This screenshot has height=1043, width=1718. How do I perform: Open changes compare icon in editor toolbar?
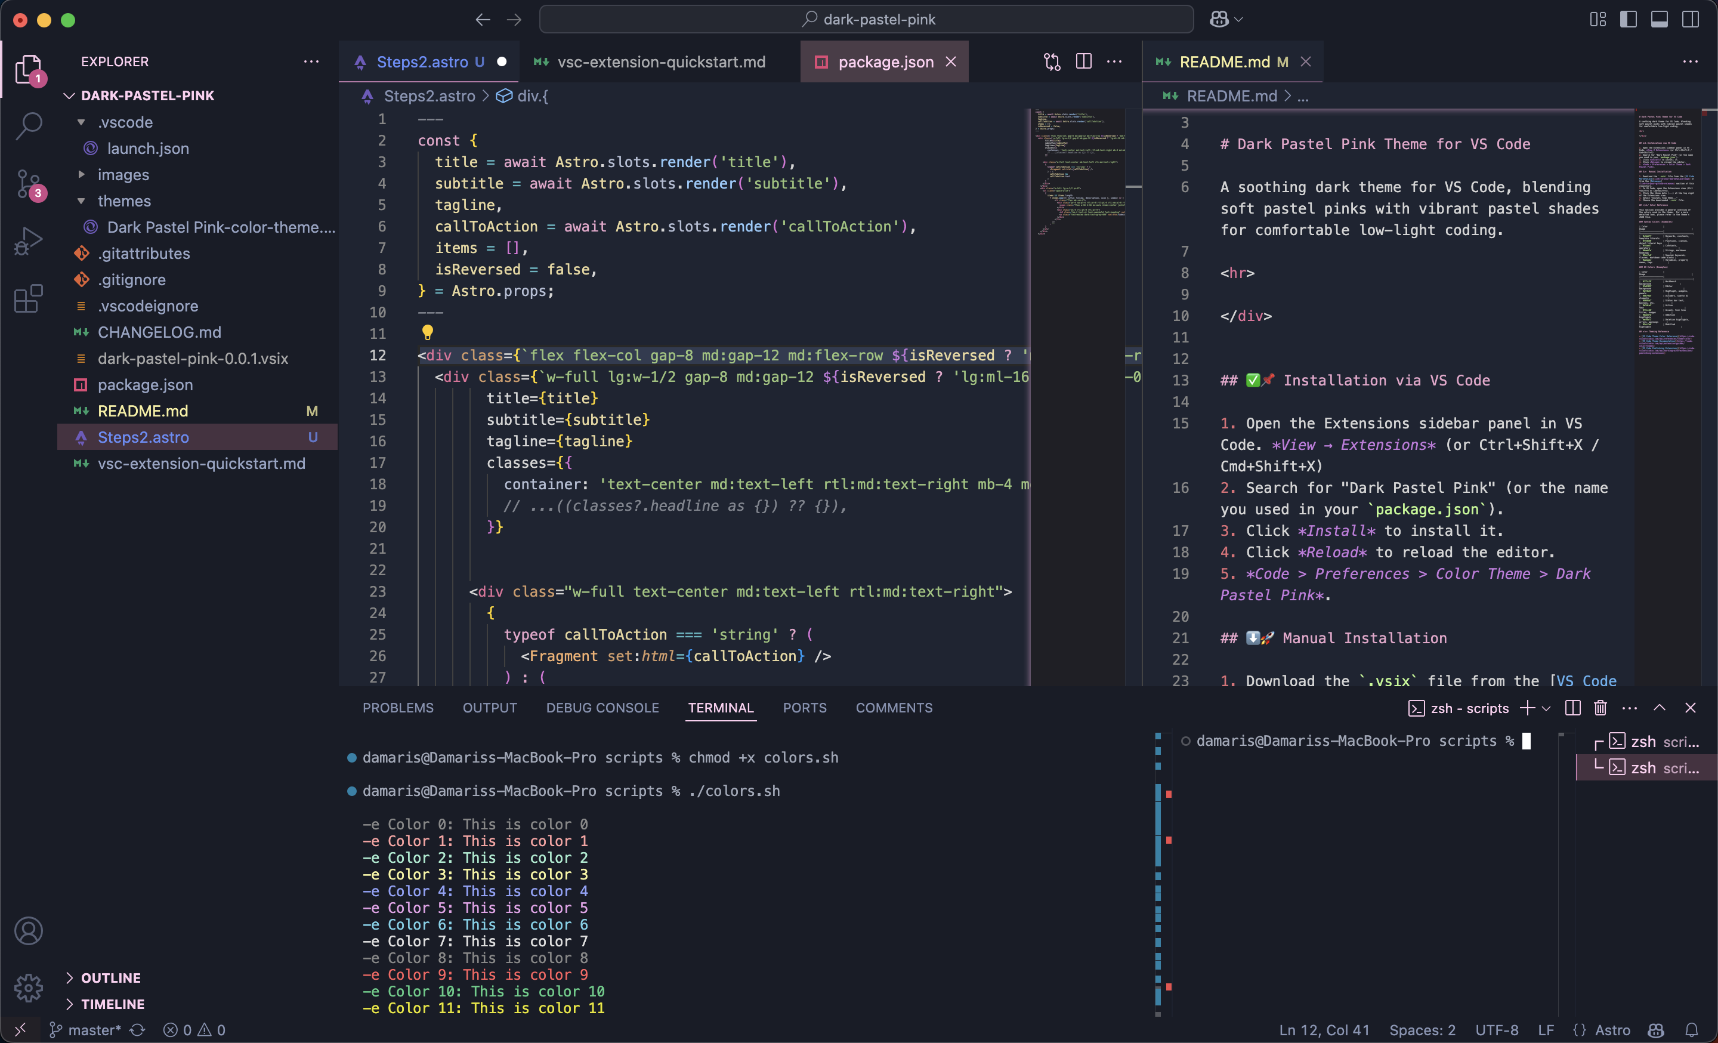click(x=1052, y=61)
